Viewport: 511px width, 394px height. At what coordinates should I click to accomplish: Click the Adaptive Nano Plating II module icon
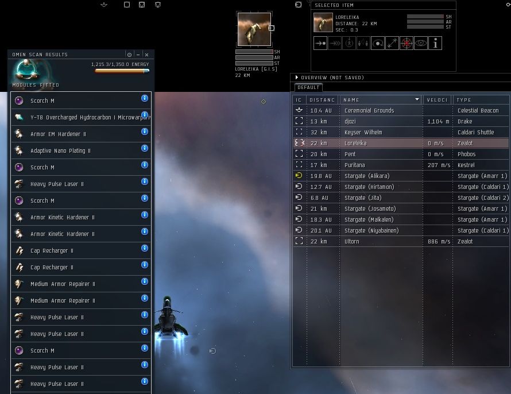(19, 150)
